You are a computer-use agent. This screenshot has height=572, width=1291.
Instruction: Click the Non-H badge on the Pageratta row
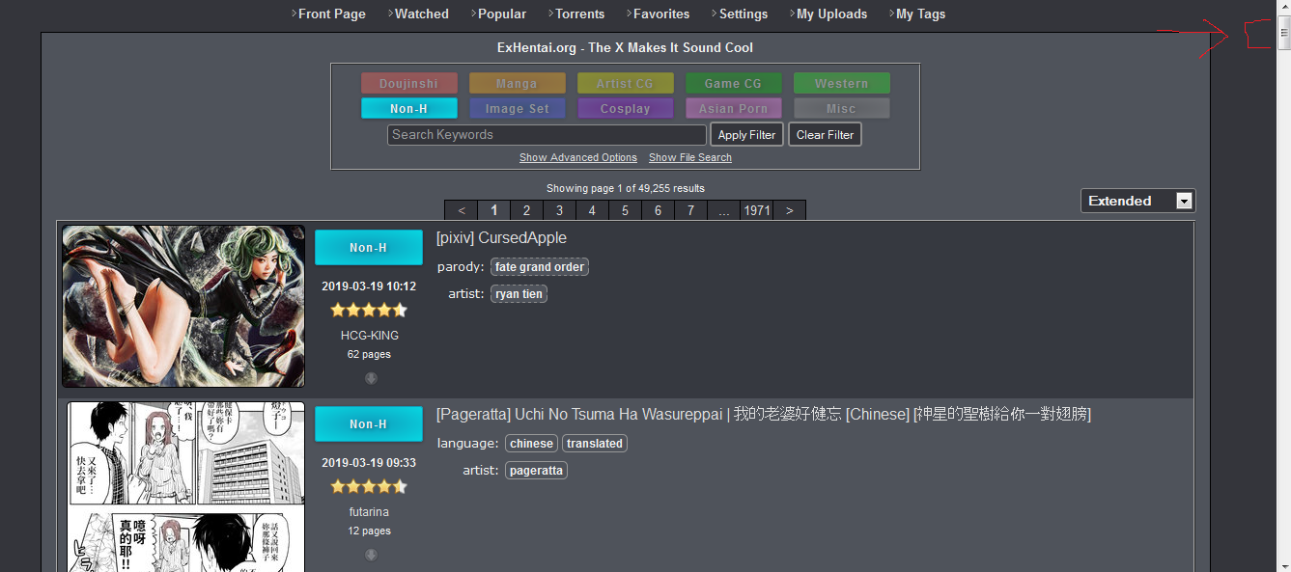[x=369, y=424]
